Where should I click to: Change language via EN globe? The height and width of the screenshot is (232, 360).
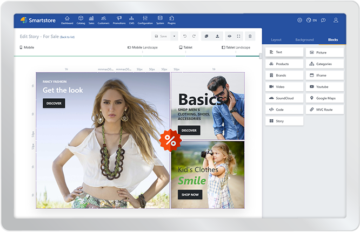(x=311, y=20)
